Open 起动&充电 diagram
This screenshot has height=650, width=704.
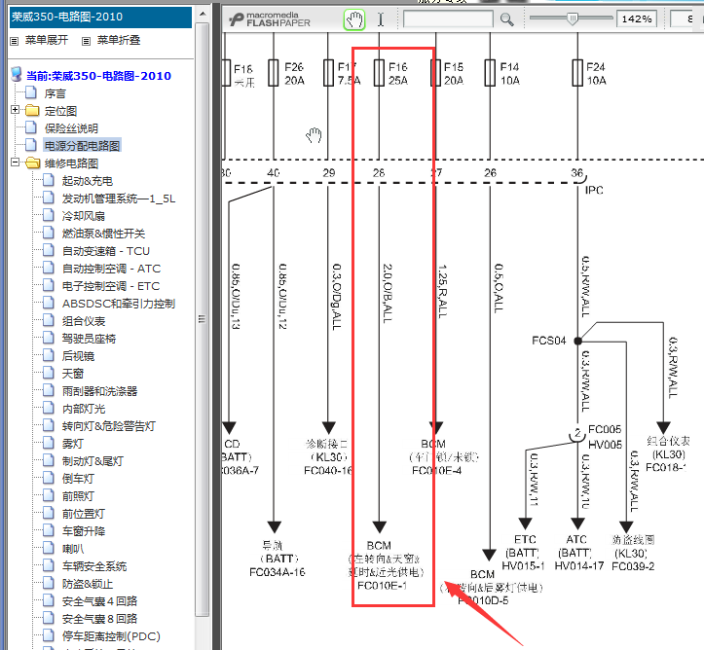click(87, 181)
